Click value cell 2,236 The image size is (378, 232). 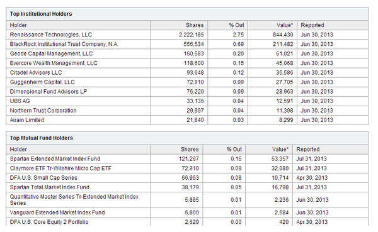coord(282,200)
